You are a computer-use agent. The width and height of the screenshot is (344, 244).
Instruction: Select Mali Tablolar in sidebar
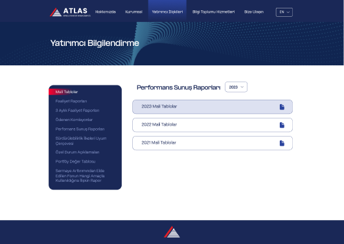pyautogui.click(x=67, y=92)
